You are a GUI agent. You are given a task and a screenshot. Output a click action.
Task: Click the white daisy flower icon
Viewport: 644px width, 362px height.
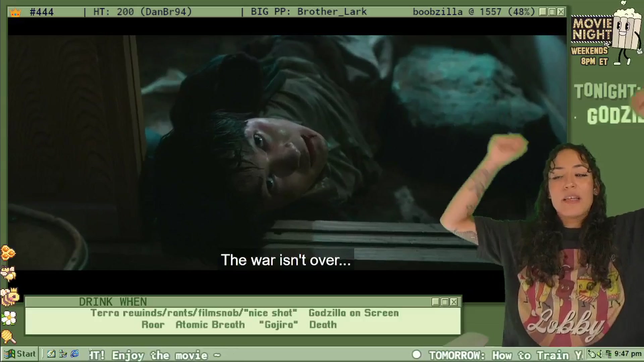coord(9,318)
